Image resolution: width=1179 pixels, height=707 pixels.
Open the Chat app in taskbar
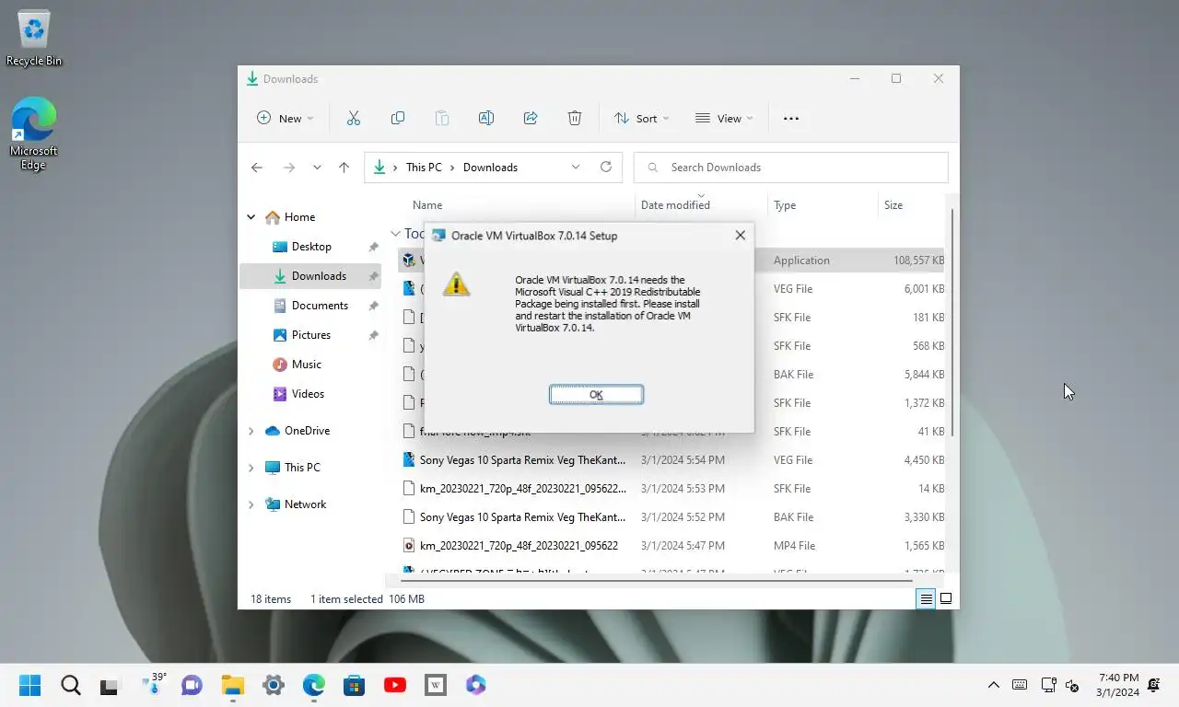tap(192, 685)
